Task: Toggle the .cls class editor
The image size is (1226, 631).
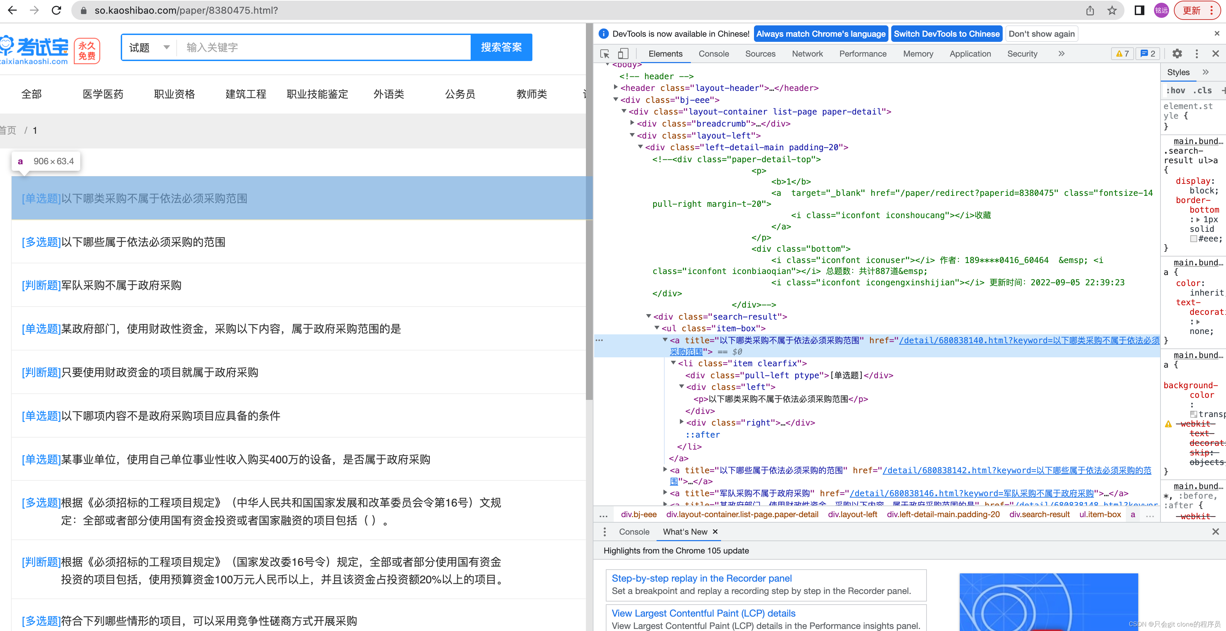Action: tap(1202, 91)
